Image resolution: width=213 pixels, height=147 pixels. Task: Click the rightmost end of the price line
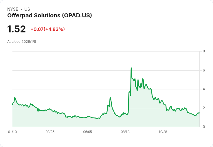pos(199,113)
